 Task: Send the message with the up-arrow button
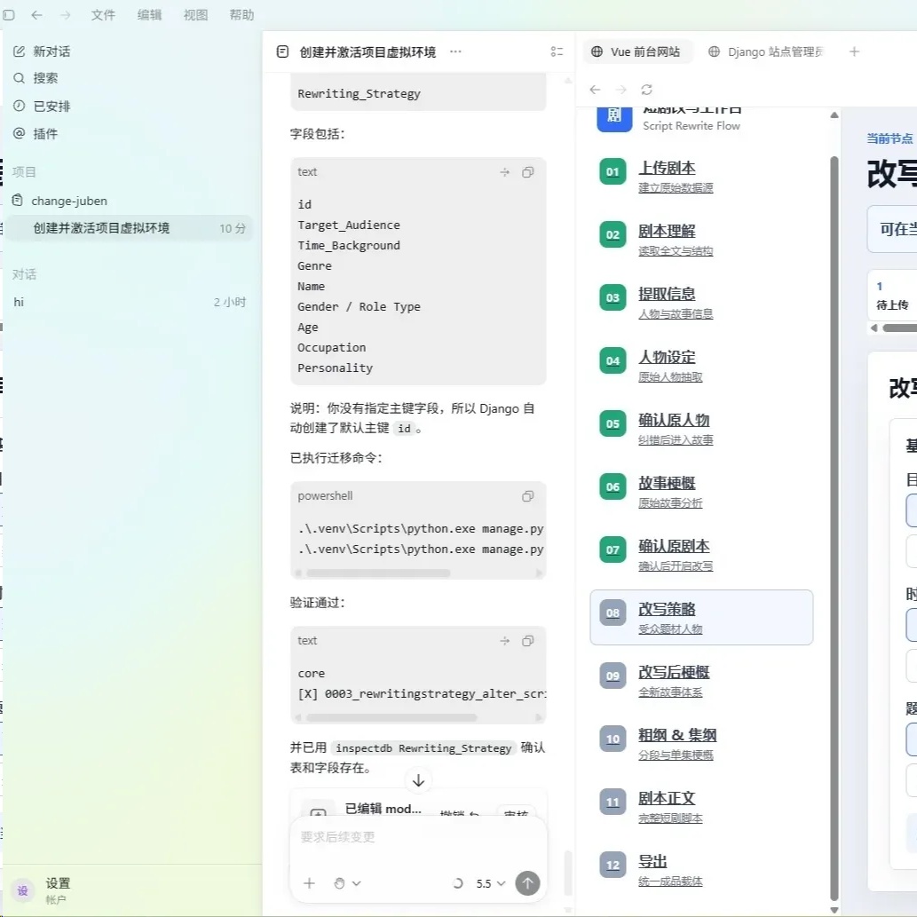tap(527, 883)
